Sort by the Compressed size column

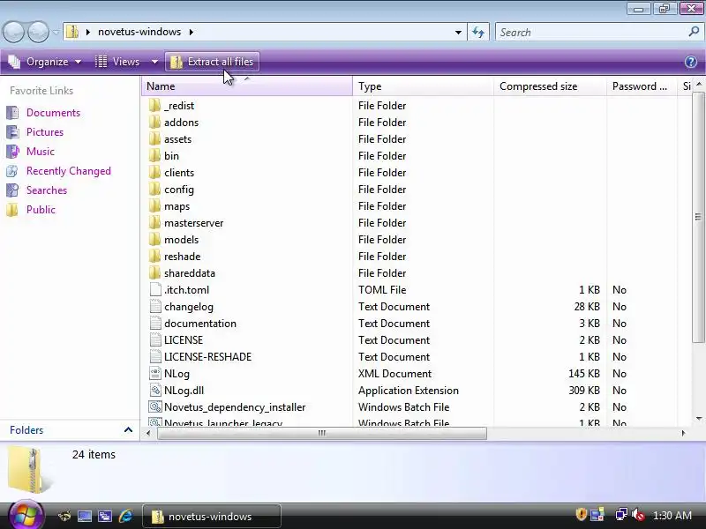click(x=550, y=86)
